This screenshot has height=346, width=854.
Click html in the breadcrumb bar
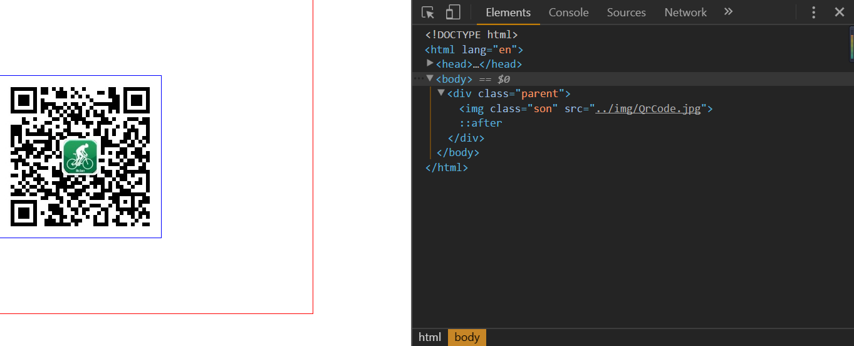(x=430, y=337)
